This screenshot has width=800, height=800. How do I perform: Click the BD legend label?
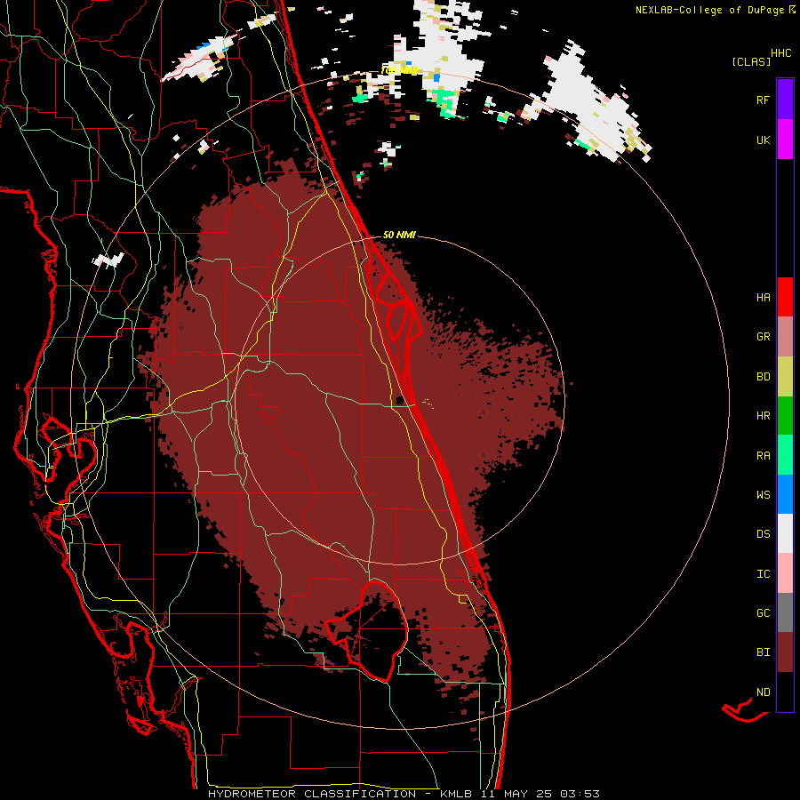[x=763, y=377]
